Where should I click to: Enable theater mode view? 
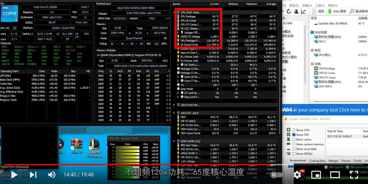[x=335, y=175]
